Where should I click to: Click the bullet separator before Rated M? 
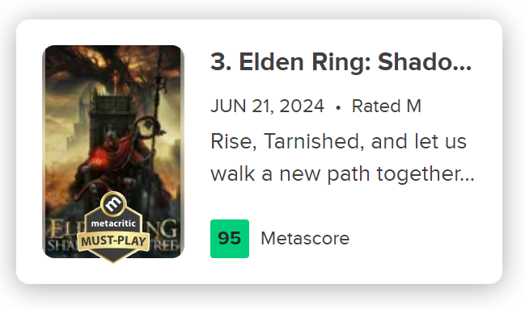338,107
